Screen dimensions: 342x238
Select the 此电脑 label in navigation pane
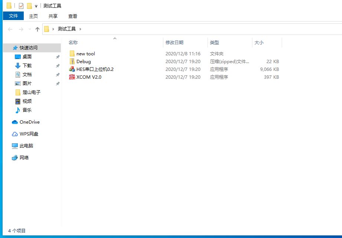[26, 146]
